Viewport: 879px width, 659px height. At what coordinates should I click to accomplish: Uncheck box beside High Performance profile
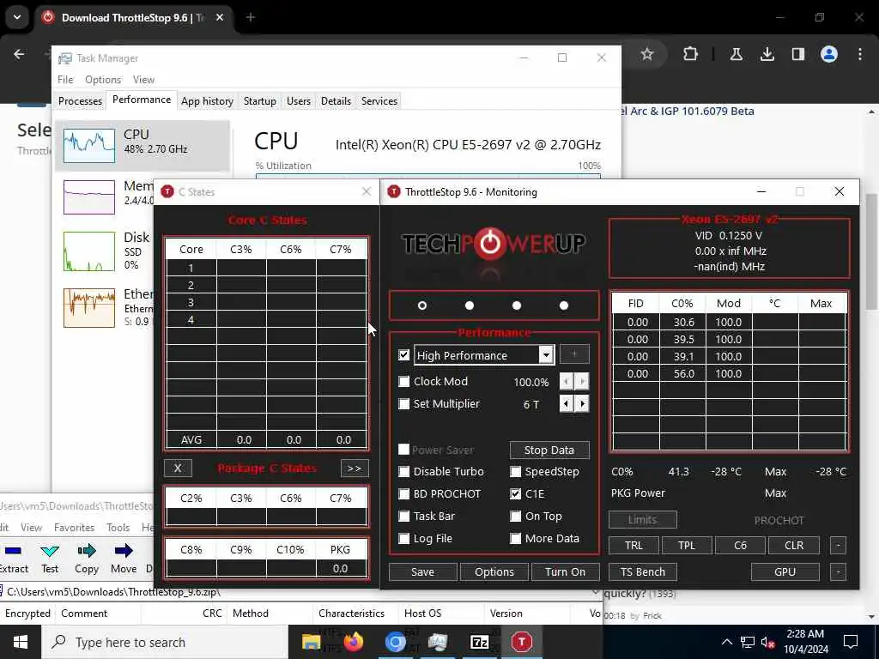click(403, 355)
